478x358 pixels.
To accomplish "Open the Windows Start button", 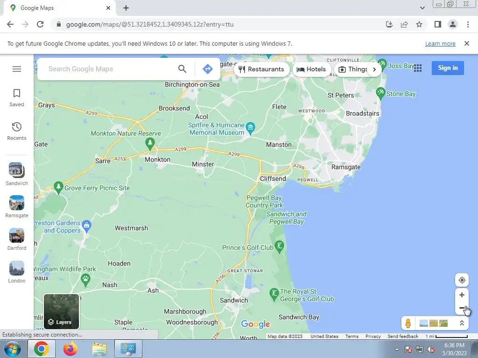I will [12, 349].
